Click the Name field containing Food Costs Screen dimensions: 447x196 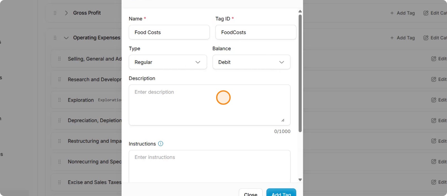169,32
